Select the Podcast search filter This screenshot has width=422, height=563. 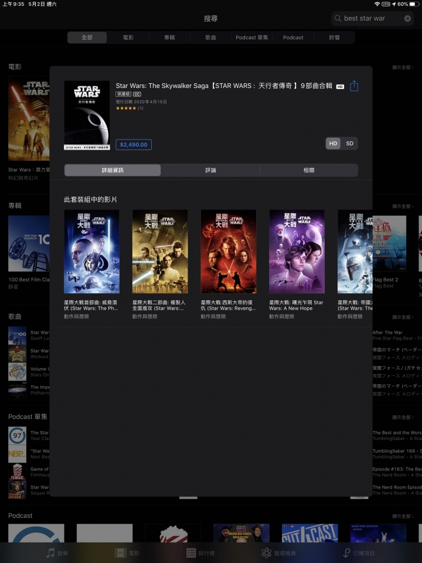pos(293,38)
